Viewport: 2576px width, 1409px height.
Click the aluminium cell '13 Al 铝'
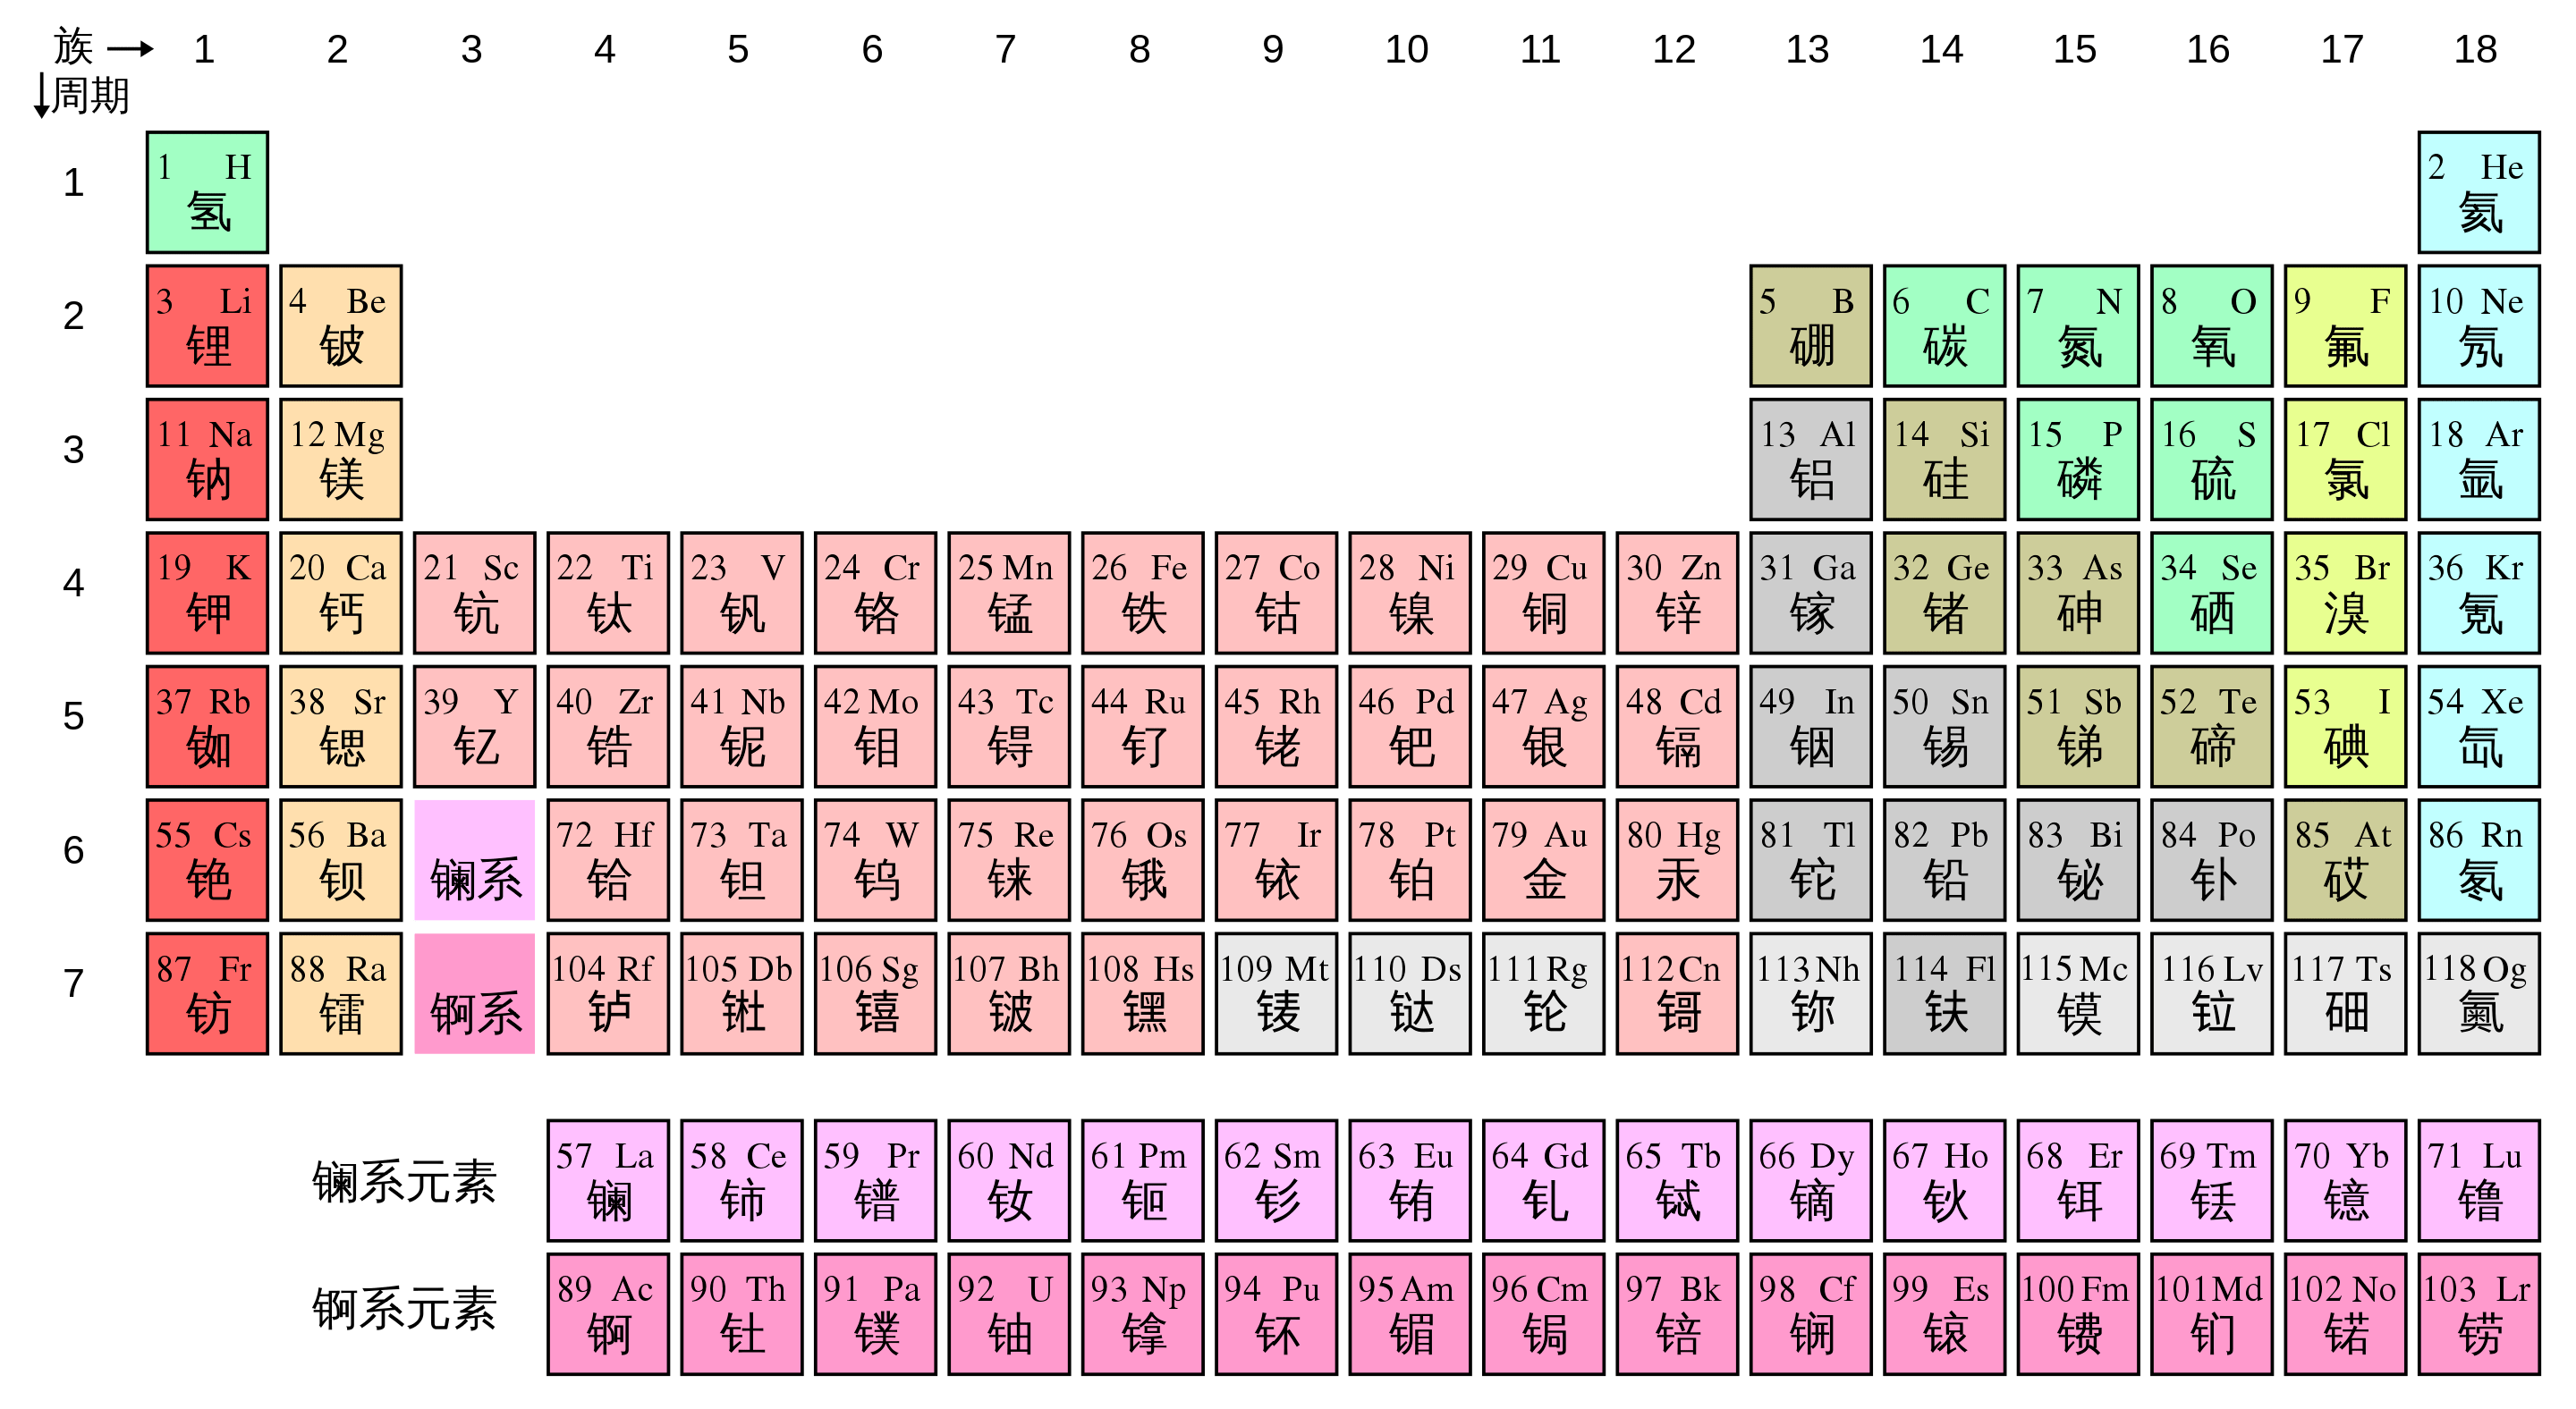1810,459
